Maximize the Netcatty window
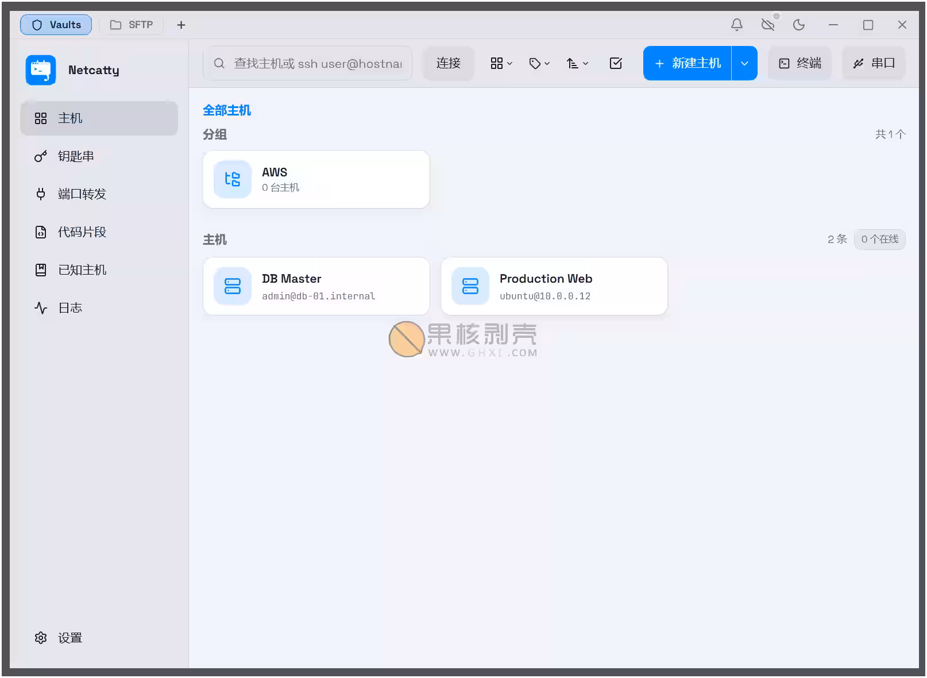Viewport: 927px width, 678px height. click(x=868, y=25)
